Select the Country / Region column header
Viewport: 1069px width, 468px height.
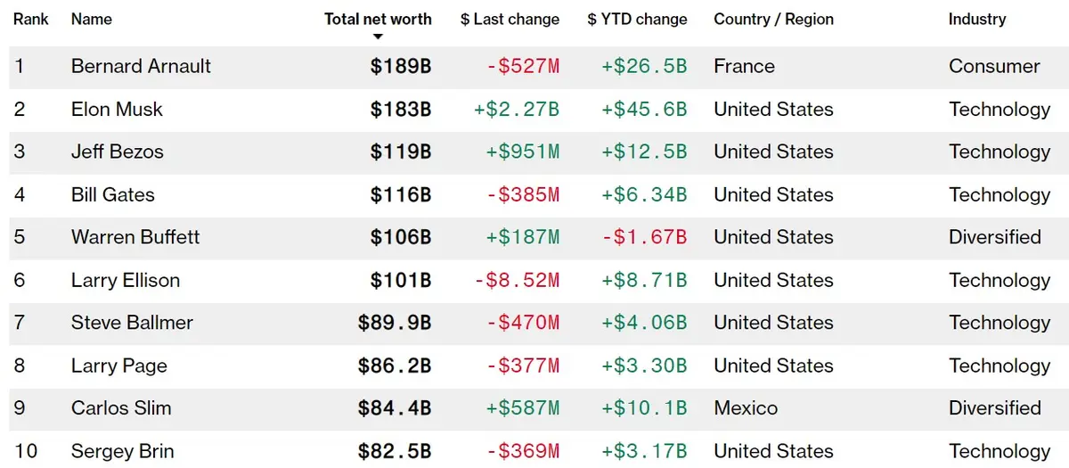[772, 19]
